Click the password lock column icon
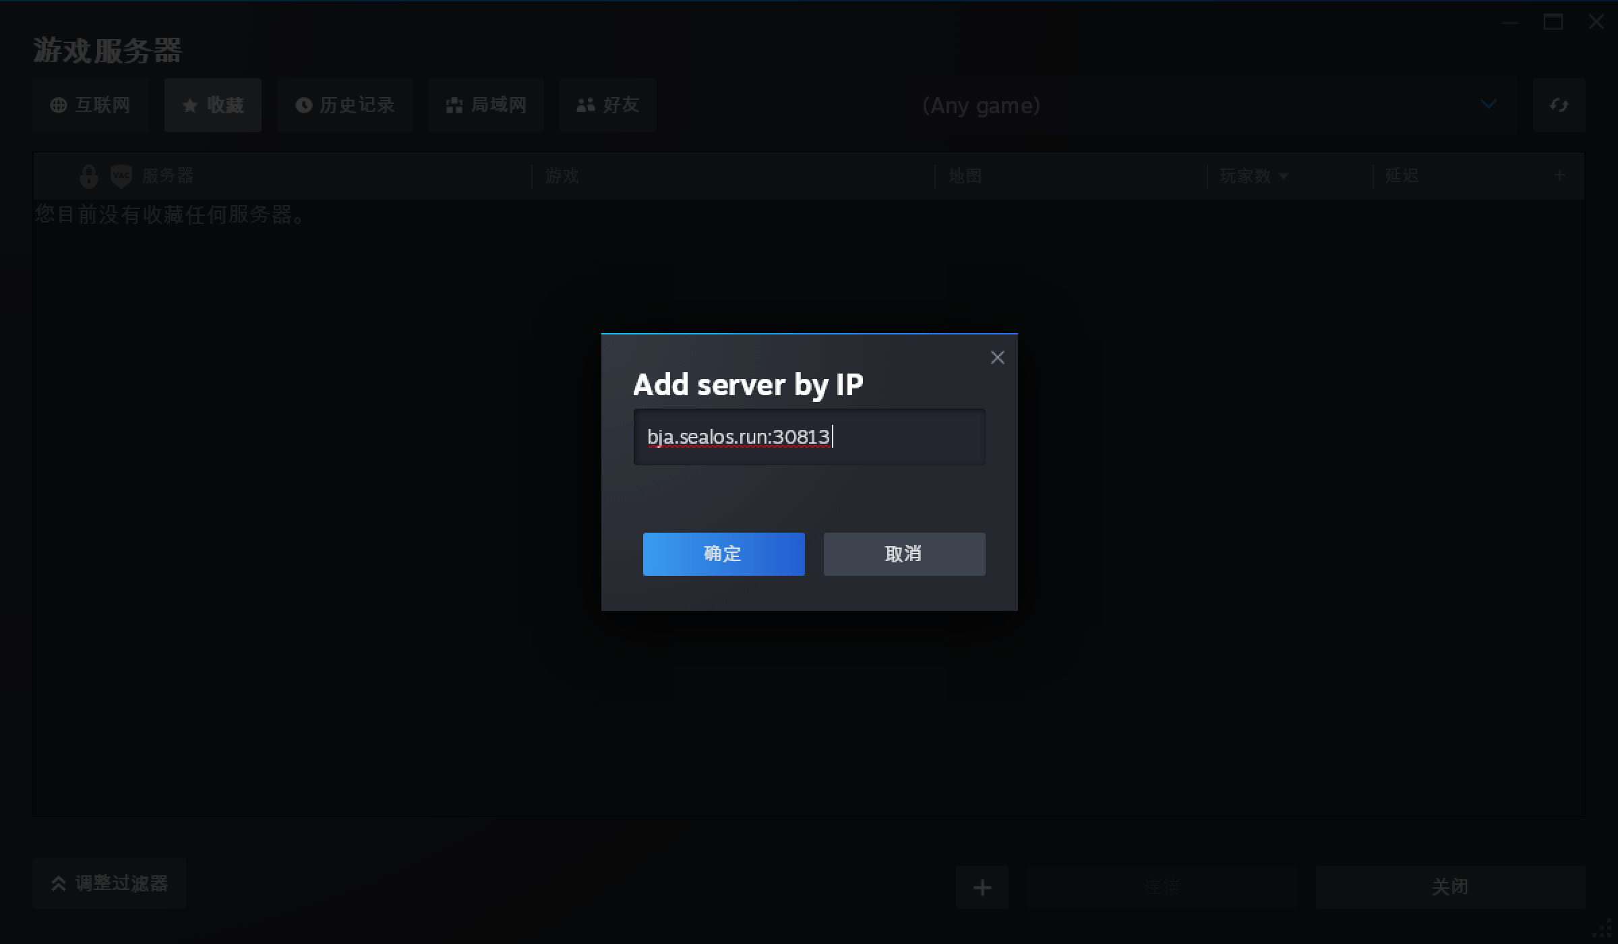 coord(88,176)
